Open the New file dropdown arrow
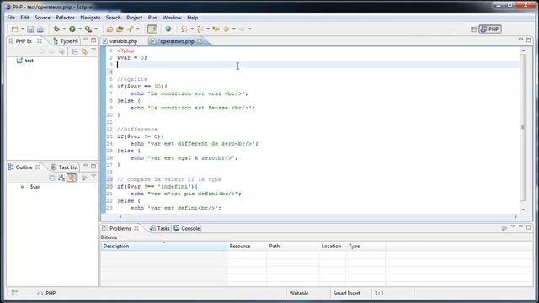 (23, 29)
